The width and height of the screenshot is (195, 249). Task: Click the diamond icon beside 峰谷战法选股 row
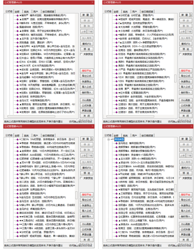coord(18,213)
